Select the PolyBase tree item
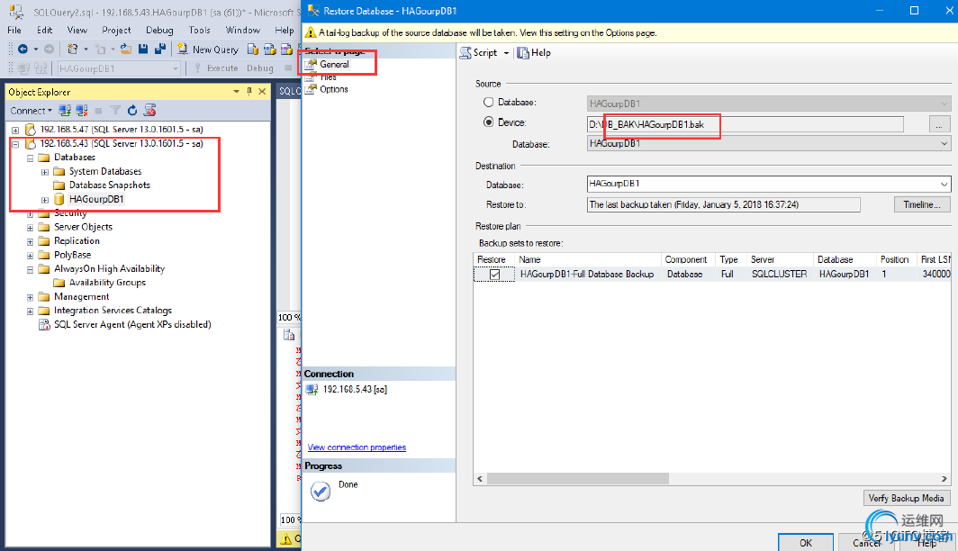Screen dimensions: 958x551 click(x=72, y=255)
